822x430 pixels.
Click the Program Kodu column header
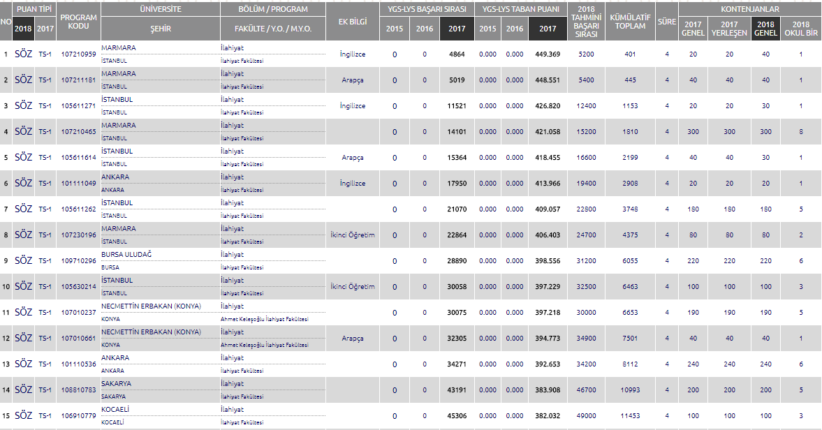pos(78,21)
